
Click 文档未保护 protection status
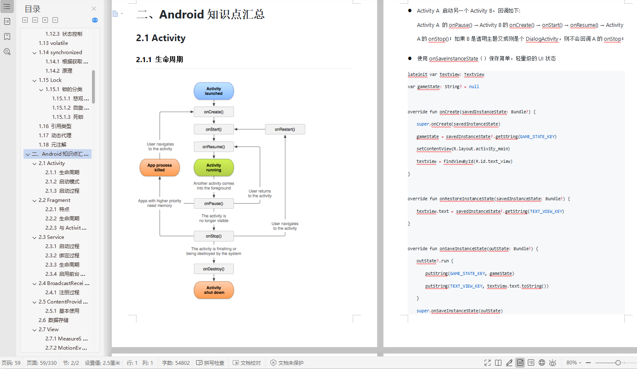(287, 363)
